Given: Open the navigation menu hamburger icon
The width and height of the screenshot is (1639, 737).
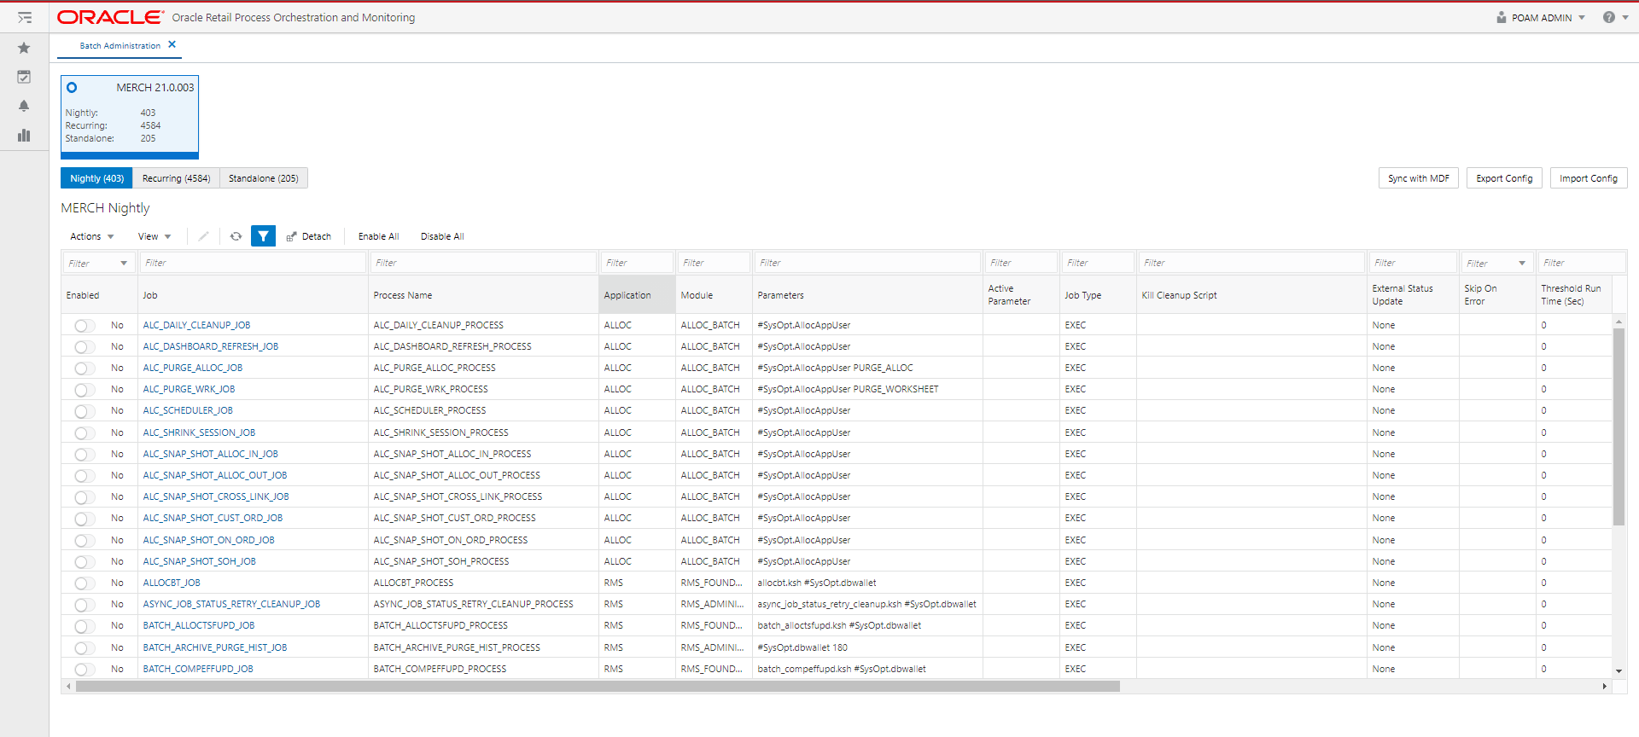Looking at the screenshot, I should pos(25,17).
